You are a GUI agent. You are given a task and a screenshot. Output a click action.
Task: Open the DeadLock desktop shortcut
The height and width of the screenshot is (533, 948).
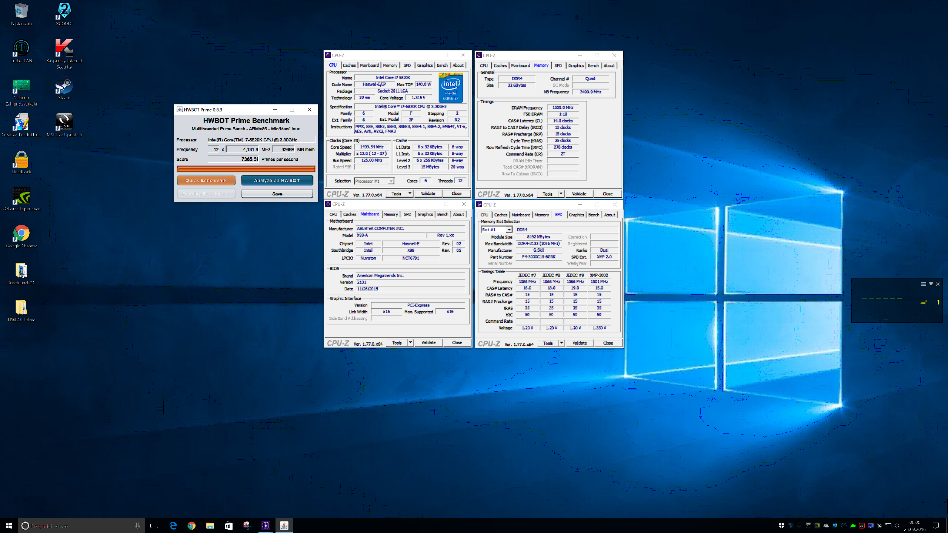[x=21, y=162]
